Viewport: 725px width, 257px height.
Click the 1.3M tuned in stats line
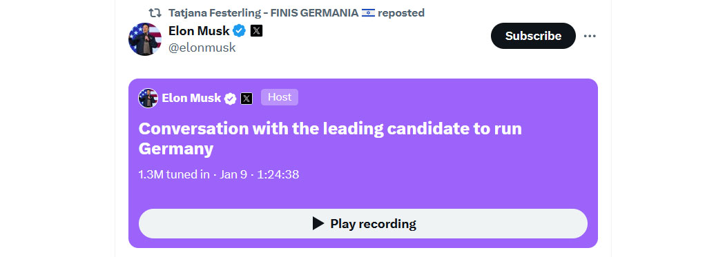pyautogui.click(x=219, y=175)
